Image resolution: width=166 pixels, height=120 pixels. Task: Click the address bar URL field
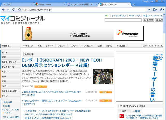(84, 10)
